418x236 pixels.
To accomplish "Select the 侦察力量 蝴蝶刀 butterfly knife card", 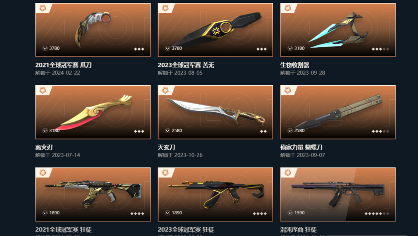I will point(338,112).
